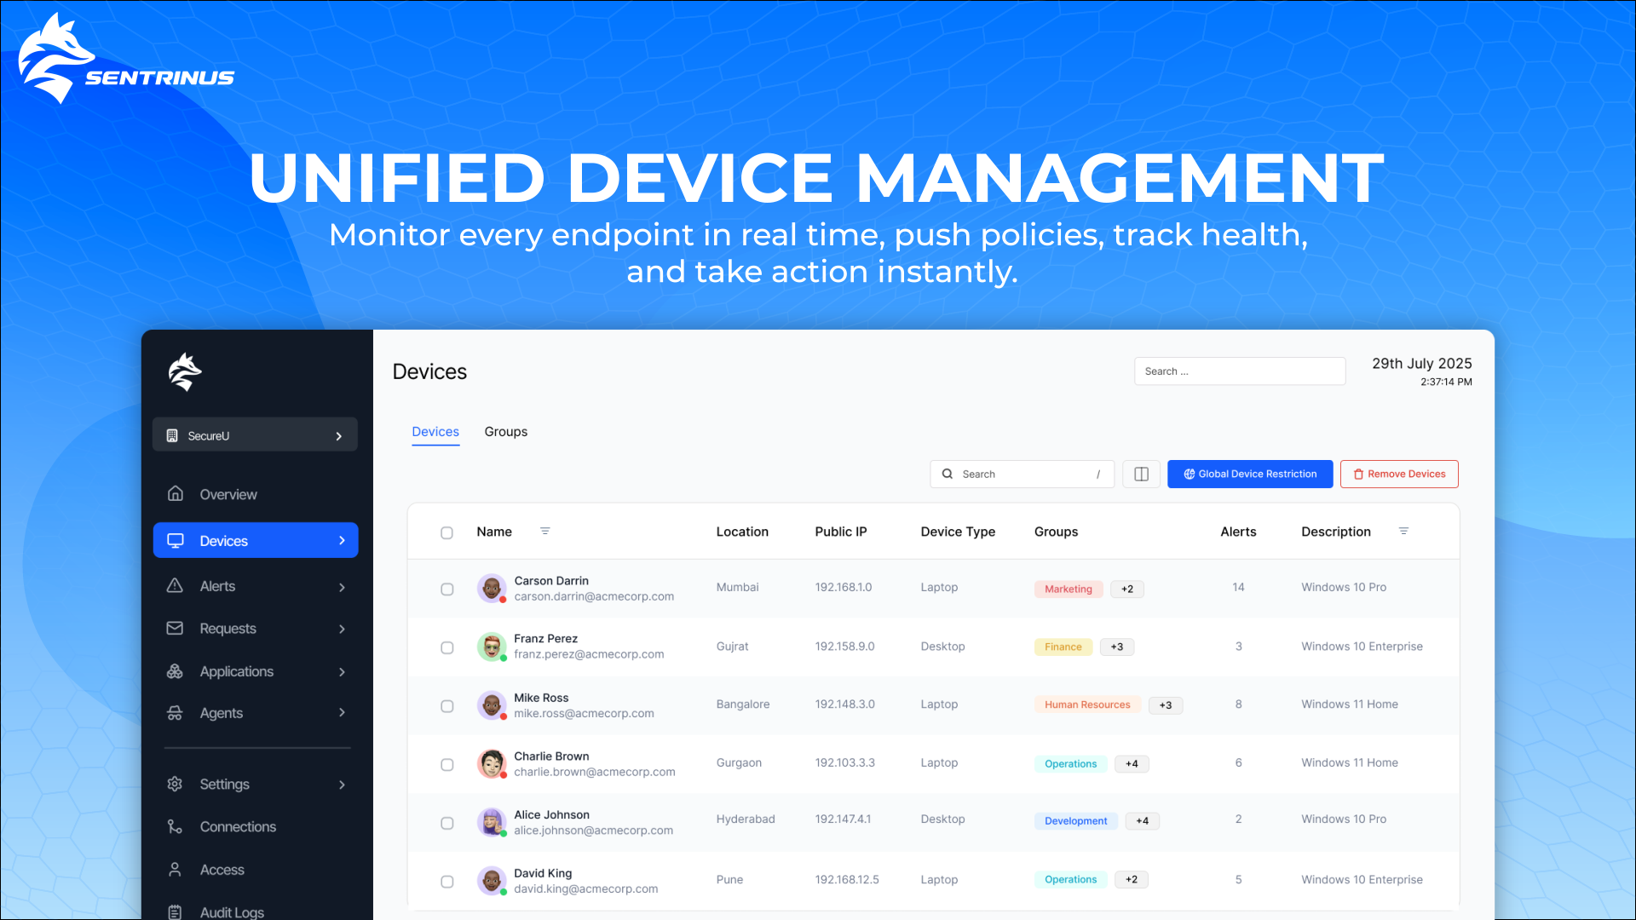1636x920 pixels.
Task: Open Settings using the gear icon
Action: [x=175, y=784]
